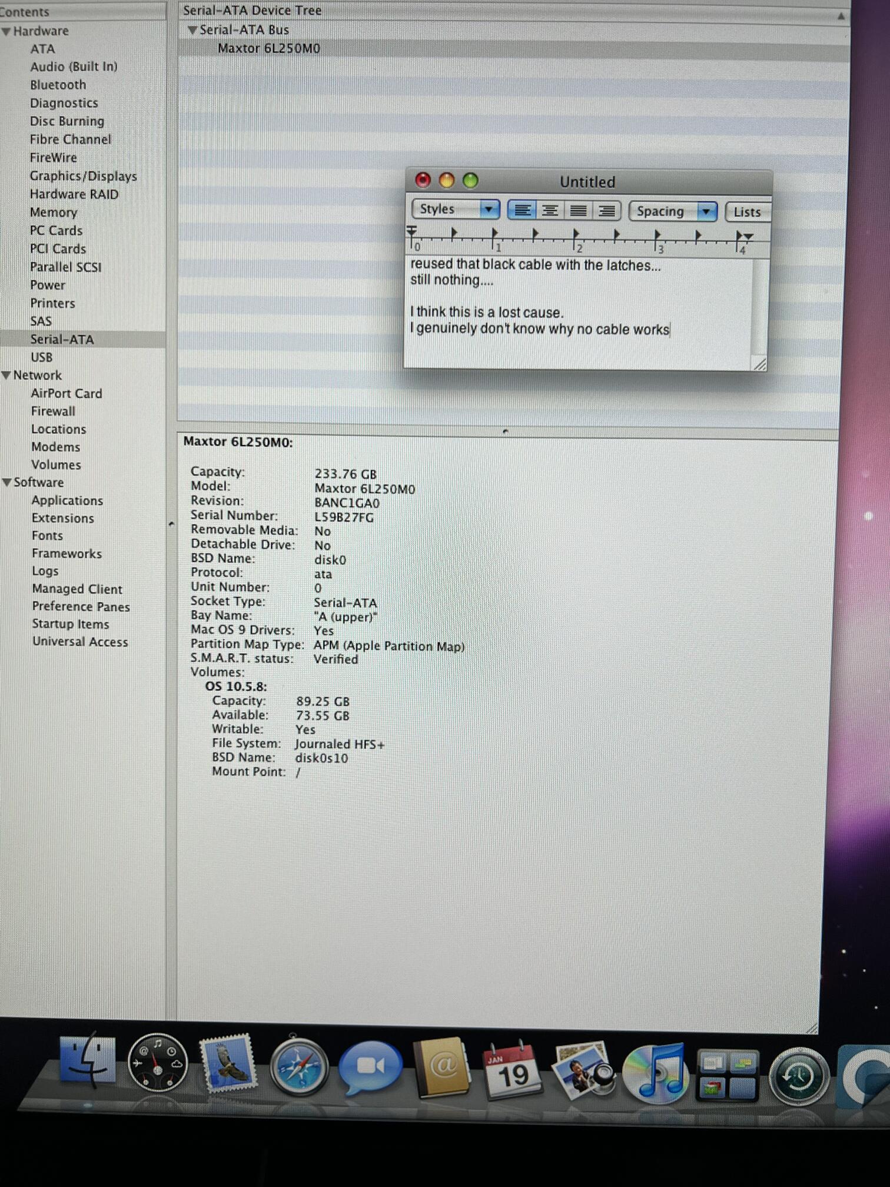Open iTunes from the Dock
This screenshot has width=890, height=1187.
point(655,1073)
